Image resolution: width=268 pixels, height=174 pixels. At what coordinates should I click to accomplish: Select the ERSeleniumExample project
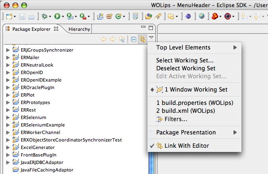[x=43, y=125]
